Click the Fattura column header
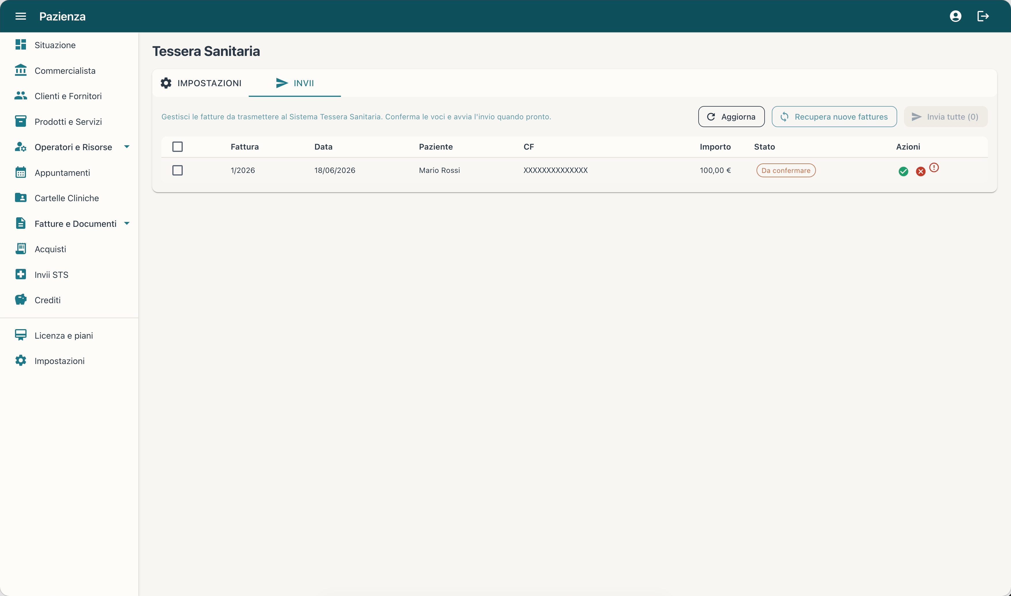 [x=244, y=147]
